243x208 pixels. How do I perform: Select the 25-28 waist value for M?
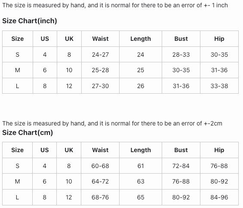coord(100,70)
